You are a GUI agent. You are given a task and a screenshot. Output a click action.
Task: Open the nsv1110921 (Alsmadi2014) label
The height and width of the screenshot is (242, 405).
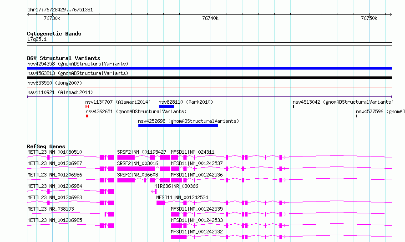(60, 92)
